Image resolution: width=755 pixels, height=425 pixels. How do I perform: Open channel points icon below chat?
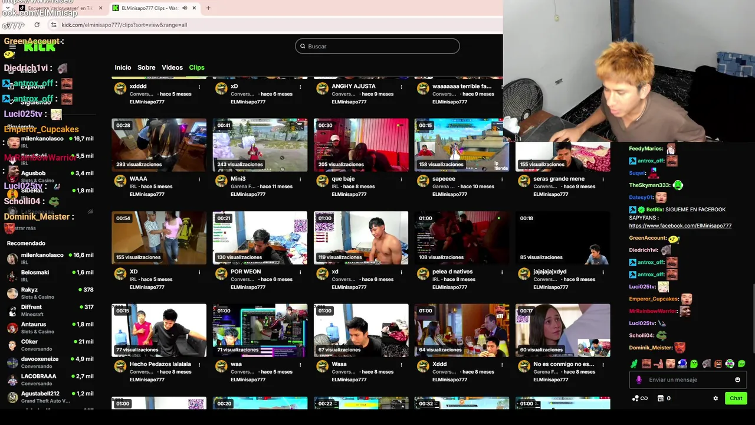click(x=639, y=398)
